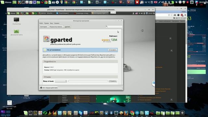The image size is (208, 117).
Task: Go to Результаты поиска breadcrumb
Action: click(x=56, y=27)
